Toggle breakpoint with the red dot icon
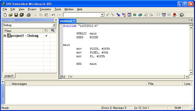Viewport: 195px width, 111px height. tap(175, 15)
